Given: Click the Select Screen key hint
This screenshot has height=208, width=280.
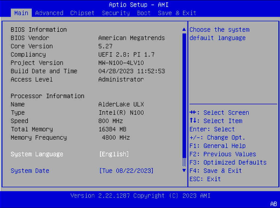Looking at the screenshot, I should click(x=219, y=113).
